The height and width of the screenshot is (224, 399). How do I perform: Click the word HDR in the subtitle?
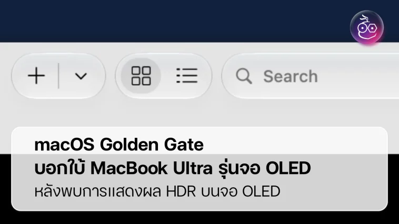pos(181,191)
